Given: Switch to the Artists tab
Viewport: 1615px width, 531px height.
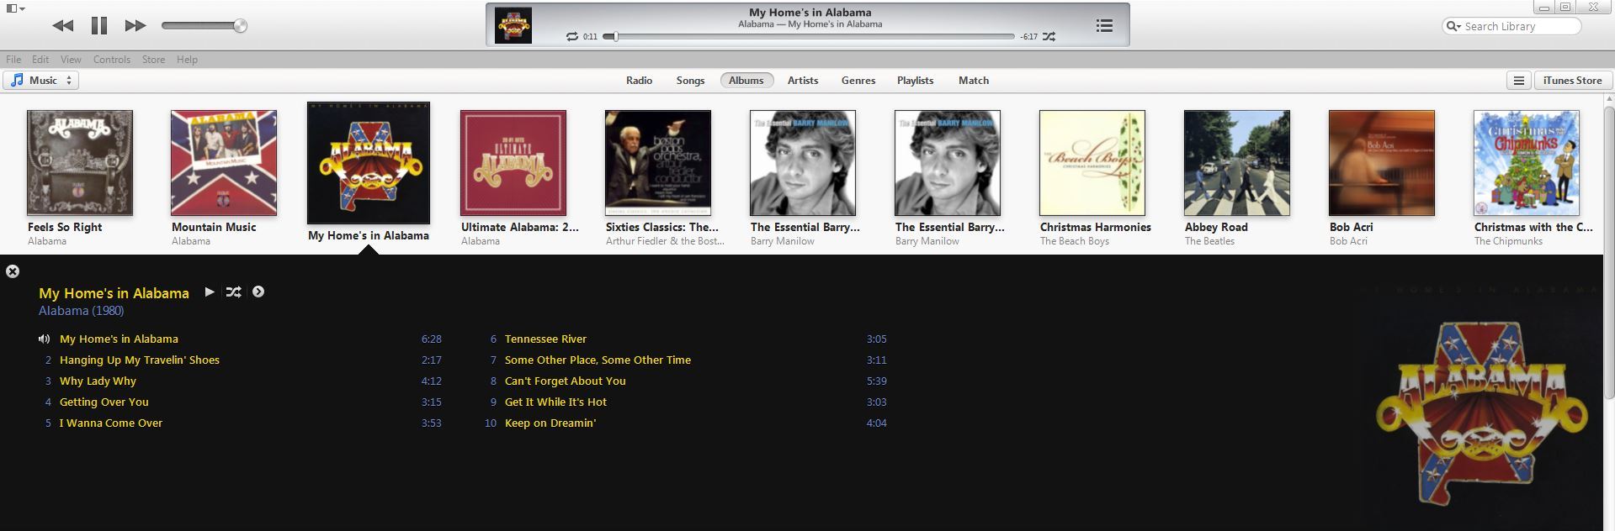Looking at the screenshot, I should [x=803, y=81].
